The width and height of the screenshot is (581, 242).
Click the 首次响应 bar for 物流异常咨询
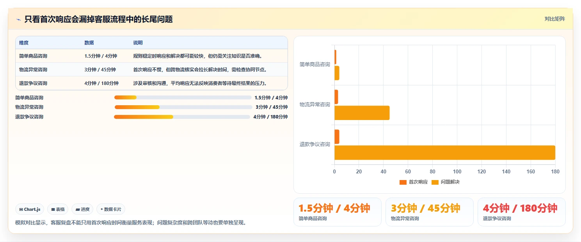point(336,97)
